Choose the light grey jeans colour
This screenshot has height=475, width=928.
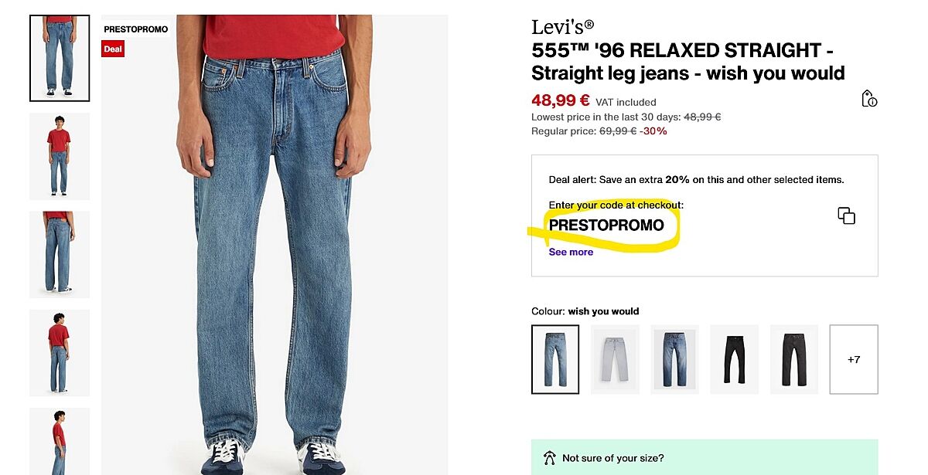click(x=615, y=359)
